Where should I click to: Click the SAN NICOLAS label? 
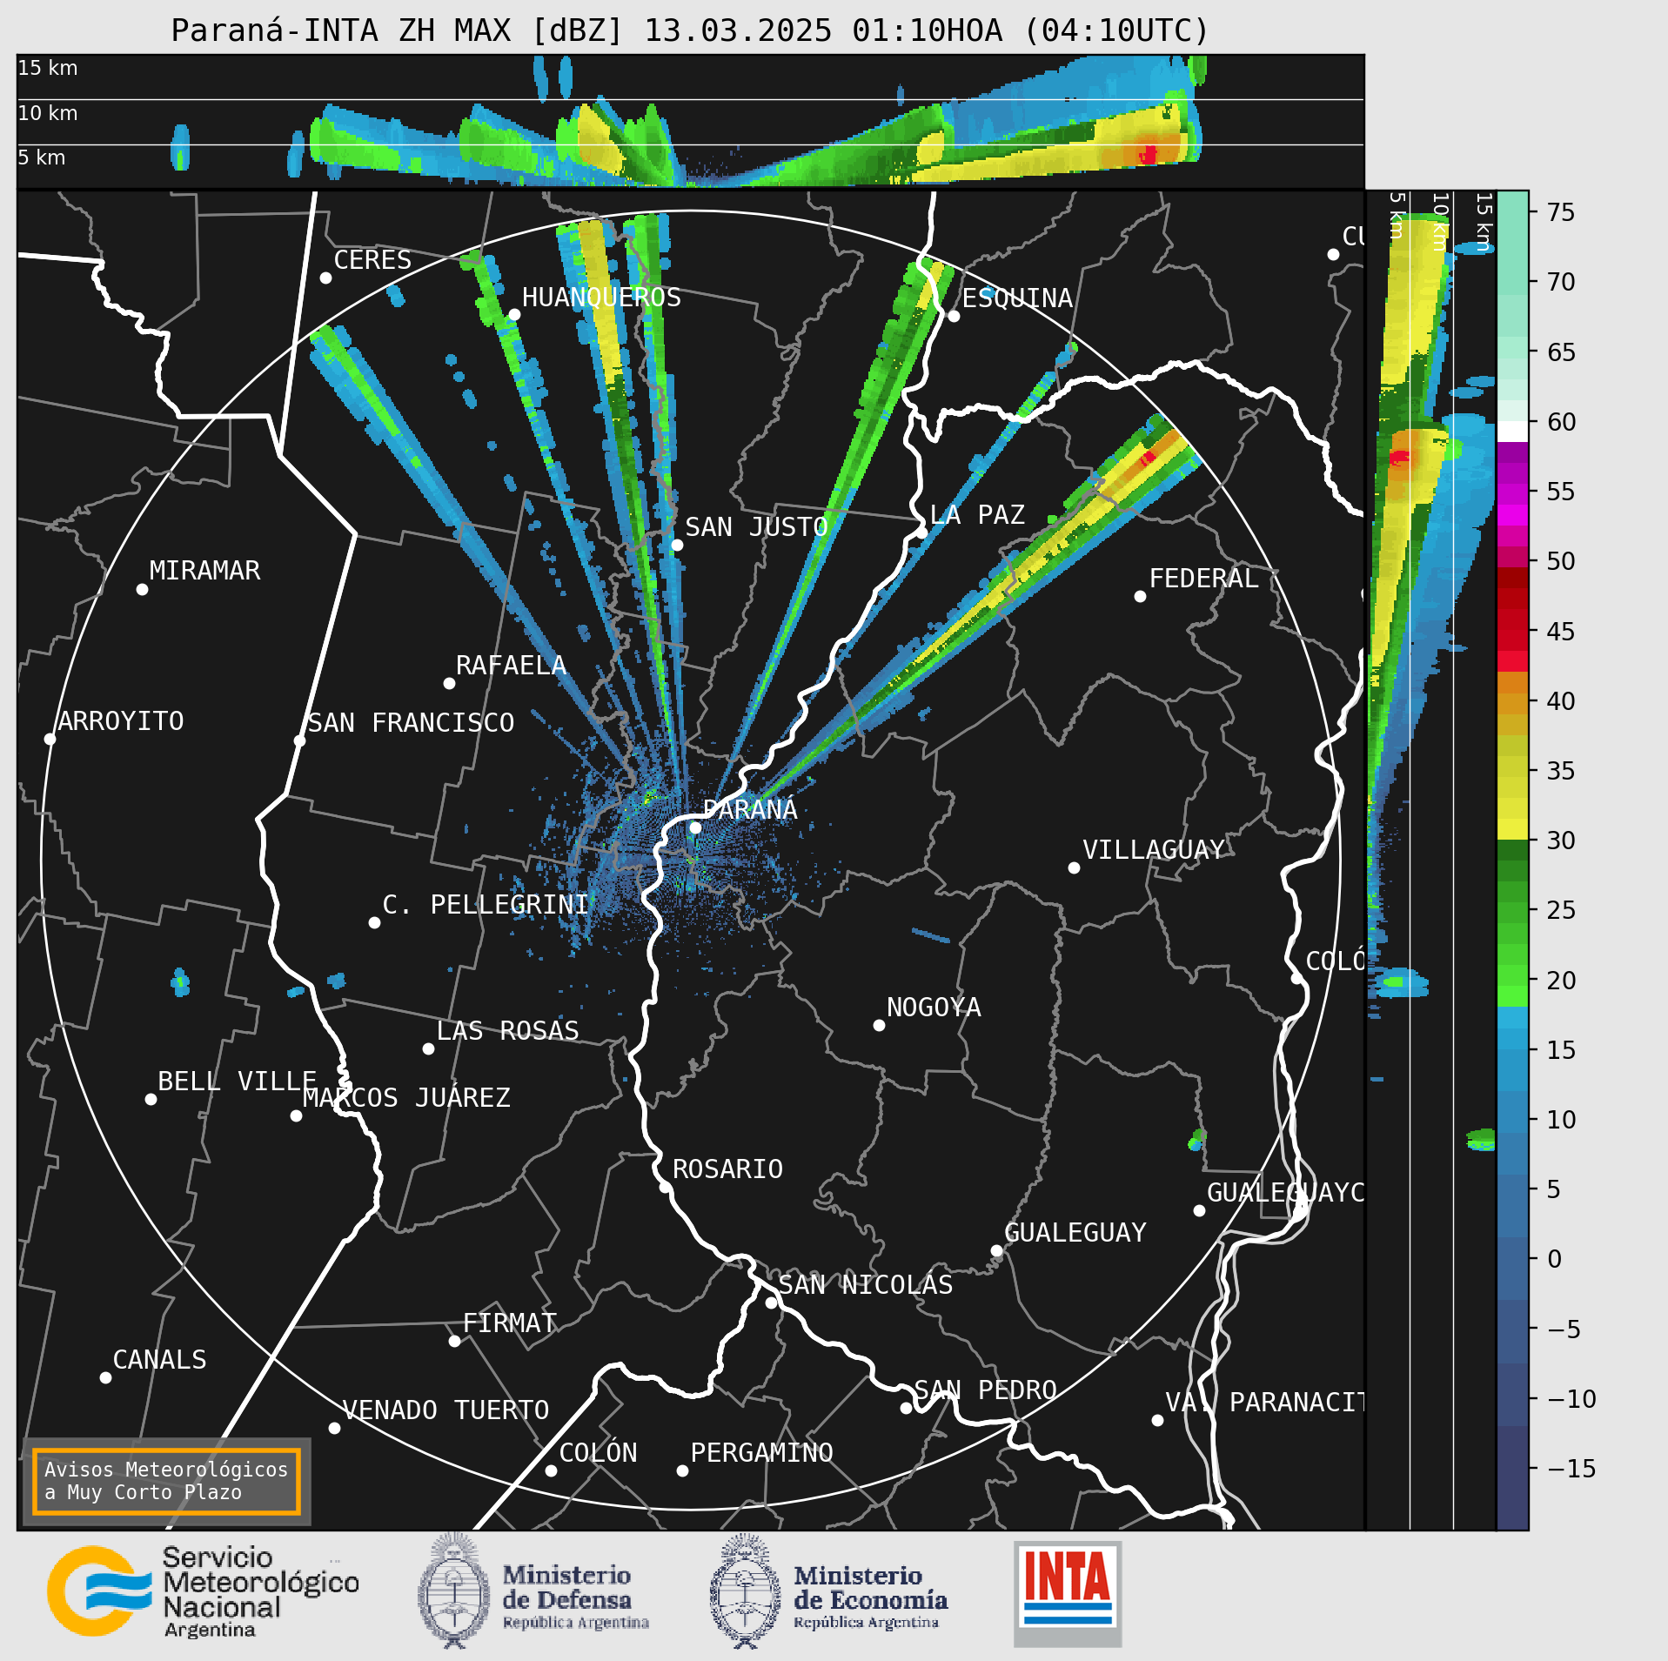866,1284
